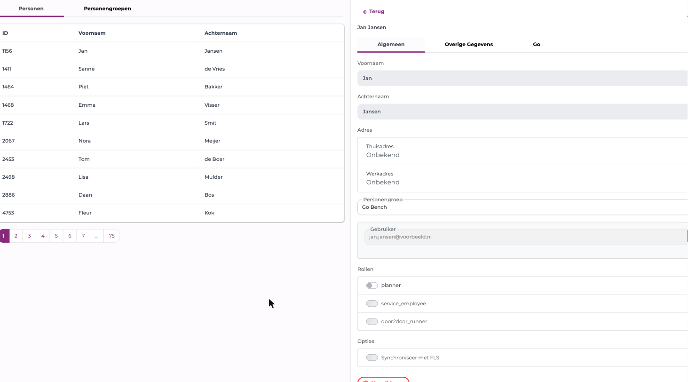Select the row with ID 1156
The height and width of the screenshot is (382, 688).
(172, 51)
